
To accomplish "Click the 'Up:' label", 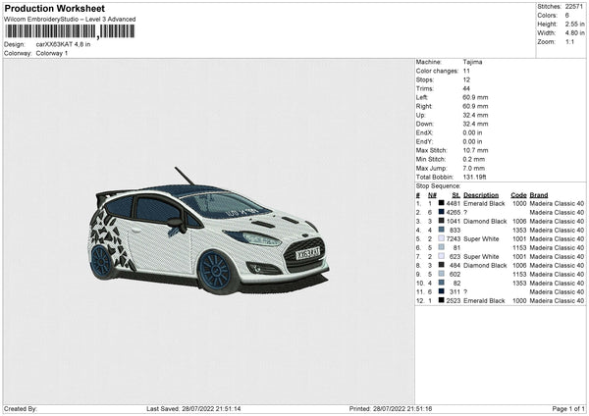I will (421, 115).
